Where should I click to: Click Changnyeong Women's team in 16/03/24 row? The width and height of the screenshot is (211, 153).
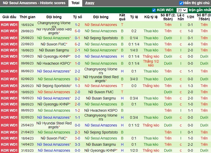coord(54,25)
